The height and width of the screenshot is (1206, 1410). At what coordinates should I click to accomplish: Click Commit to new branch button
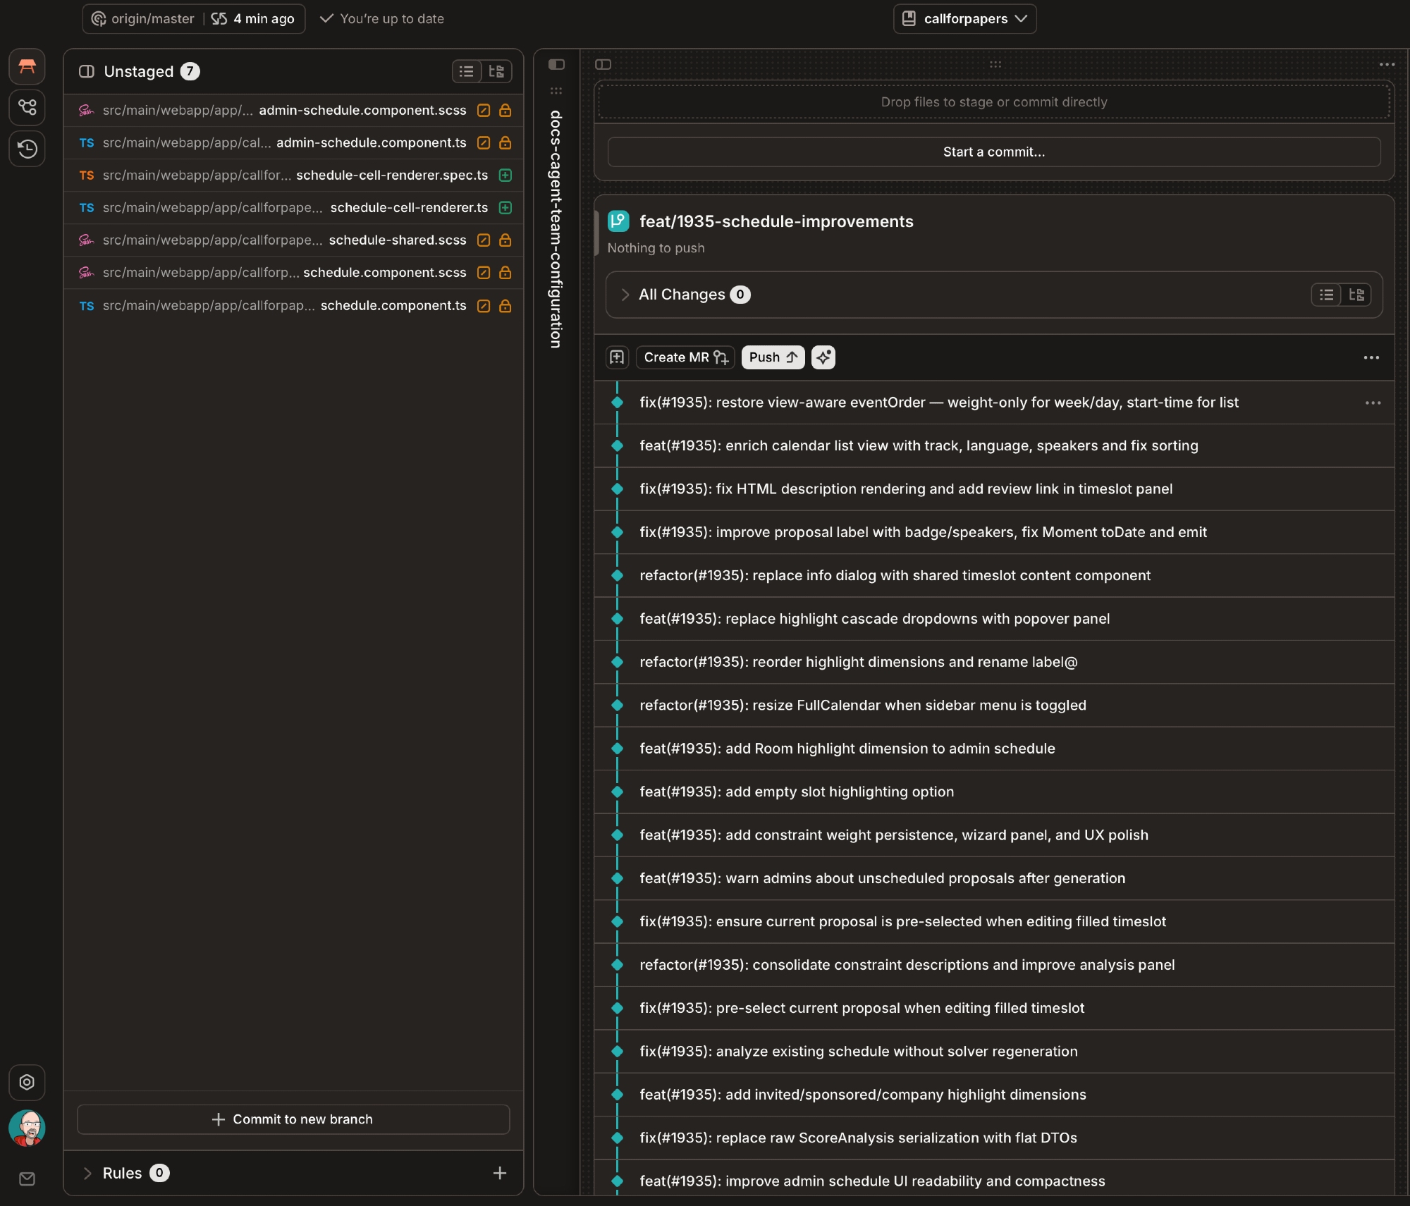tap(293, 1119)
